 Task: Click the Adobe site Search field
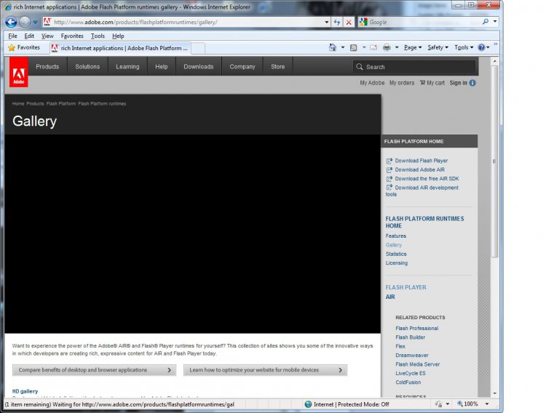click(x=414, y=67)
